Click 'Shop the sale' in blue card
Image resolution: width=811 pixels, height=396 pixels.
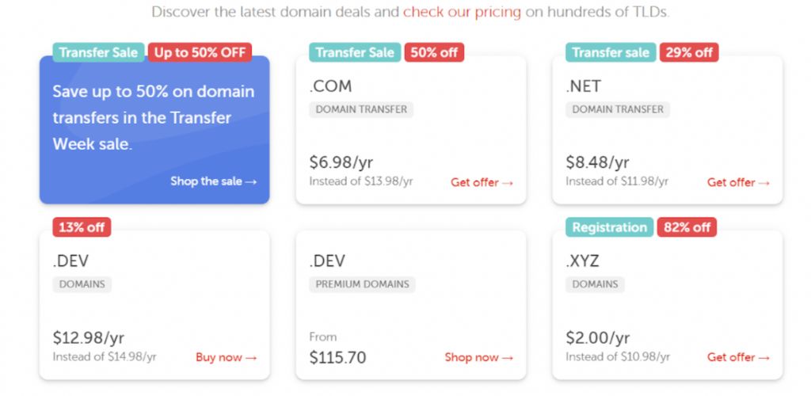214,181
